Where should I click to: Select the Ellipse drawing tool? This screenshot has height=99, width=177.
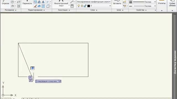coord(12,6)
